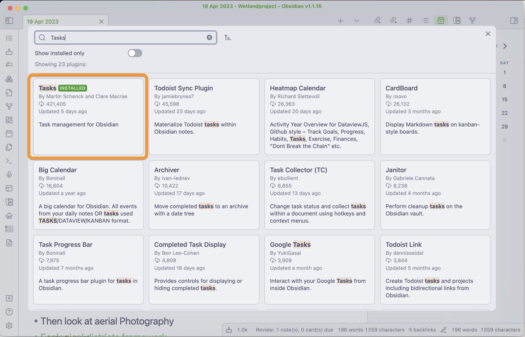The height and width of the screenshot is (337, 525).
Task: Toggle the right sidebar panel icon
Action: click(x=514, y=21)
